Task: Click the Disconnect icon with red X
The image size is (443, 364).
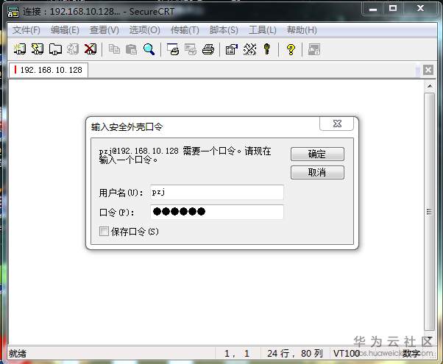Action: [x=91, y=49]
